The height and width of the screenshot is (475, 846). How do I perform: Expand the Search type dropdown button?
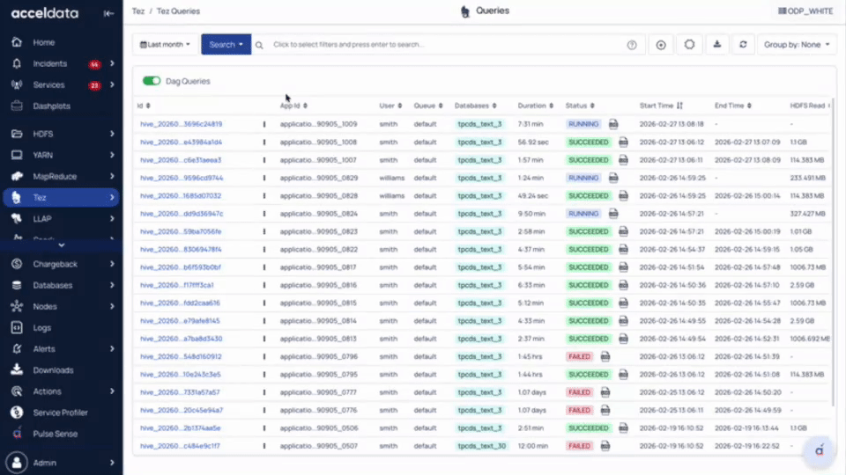click(226, 45)
